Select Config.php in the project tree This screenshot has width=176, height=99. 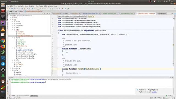pyautogui.click(x=19, y=64)
